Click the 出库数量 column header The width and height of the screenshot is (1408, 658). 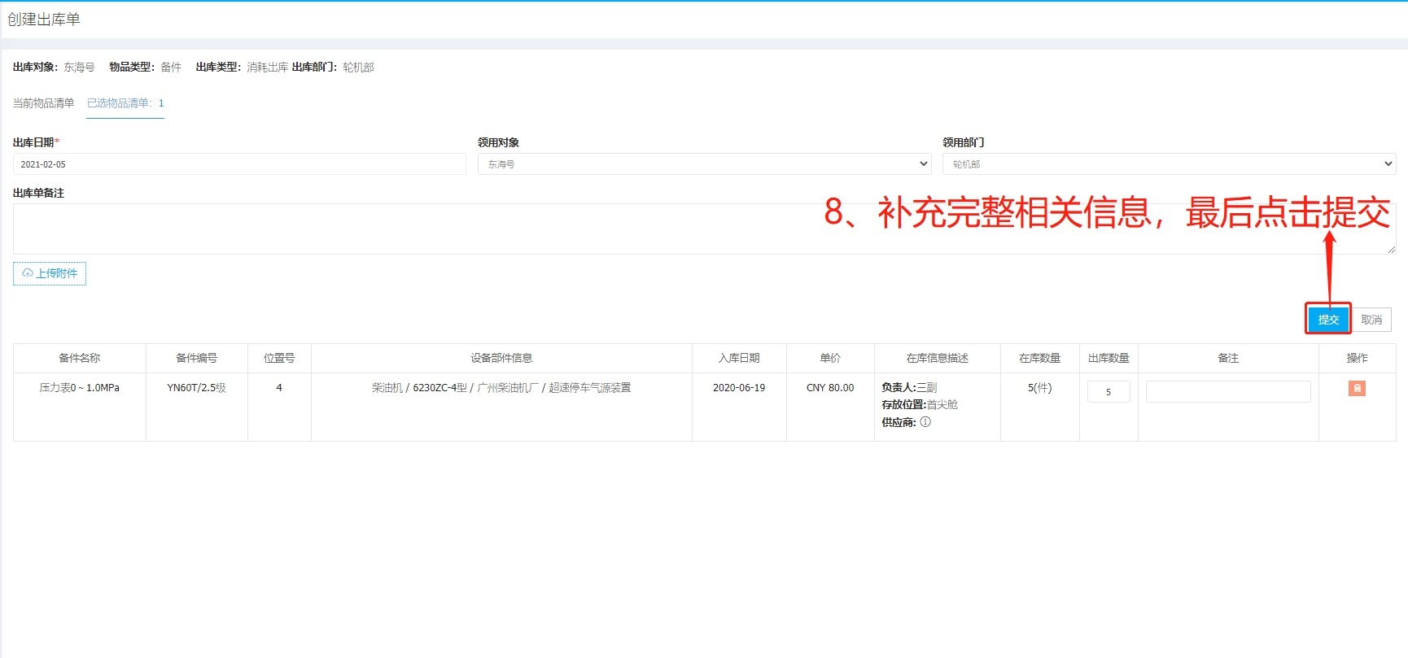point(1108,358)
